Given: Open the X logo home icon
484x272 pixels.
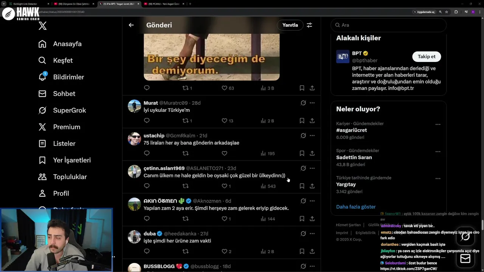Looking at the screenshot, I should pyautogui.click(x=43, y=26).
